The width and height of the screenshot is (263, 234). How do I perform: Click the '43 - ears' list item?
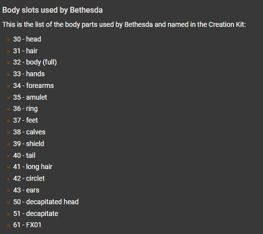[x=26, y=190]
